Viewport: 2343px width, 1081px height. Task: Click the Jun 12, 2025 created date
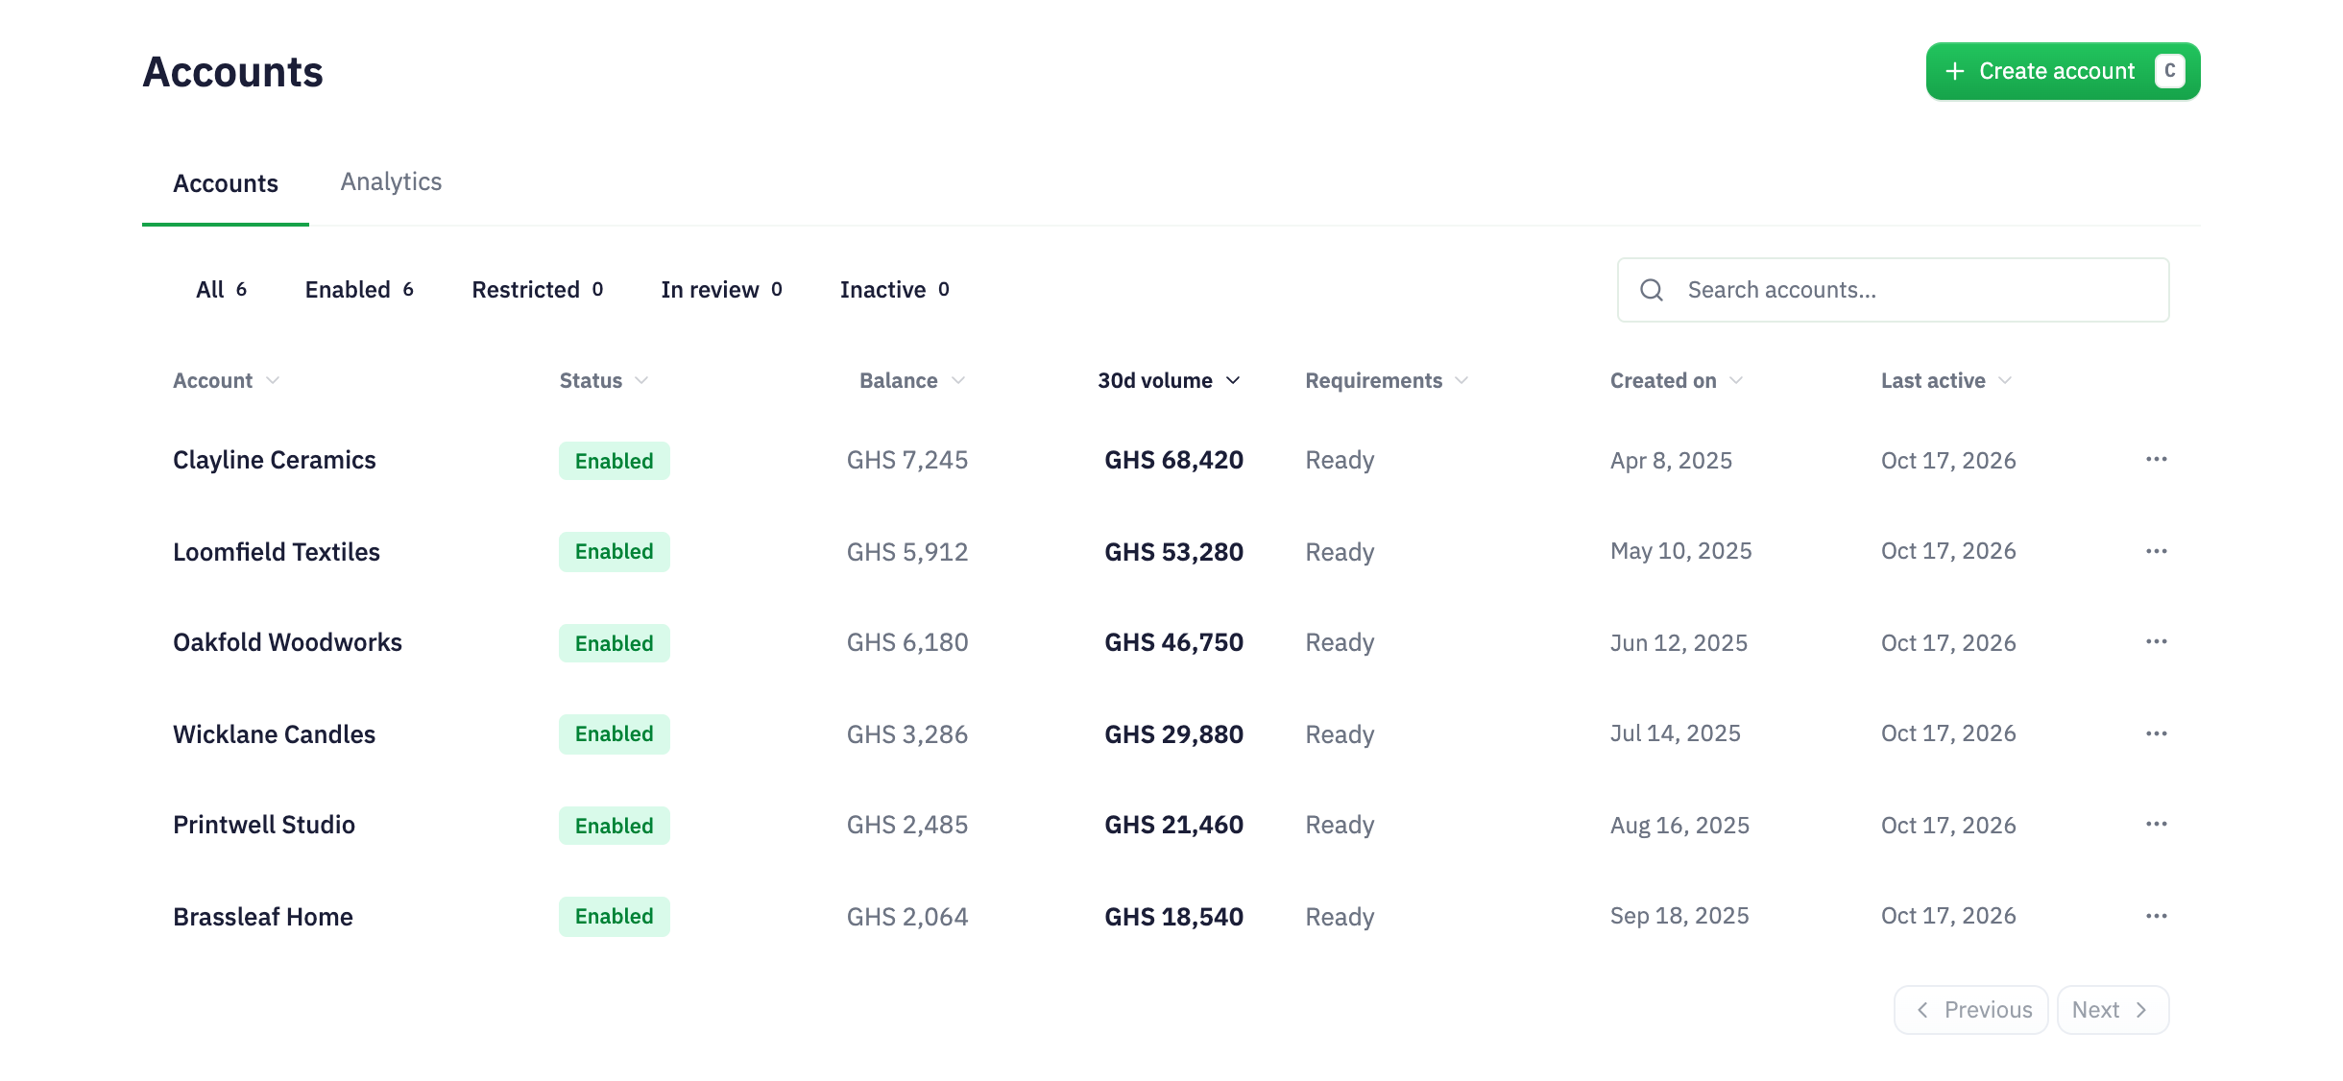click(x=1679, y=642)
